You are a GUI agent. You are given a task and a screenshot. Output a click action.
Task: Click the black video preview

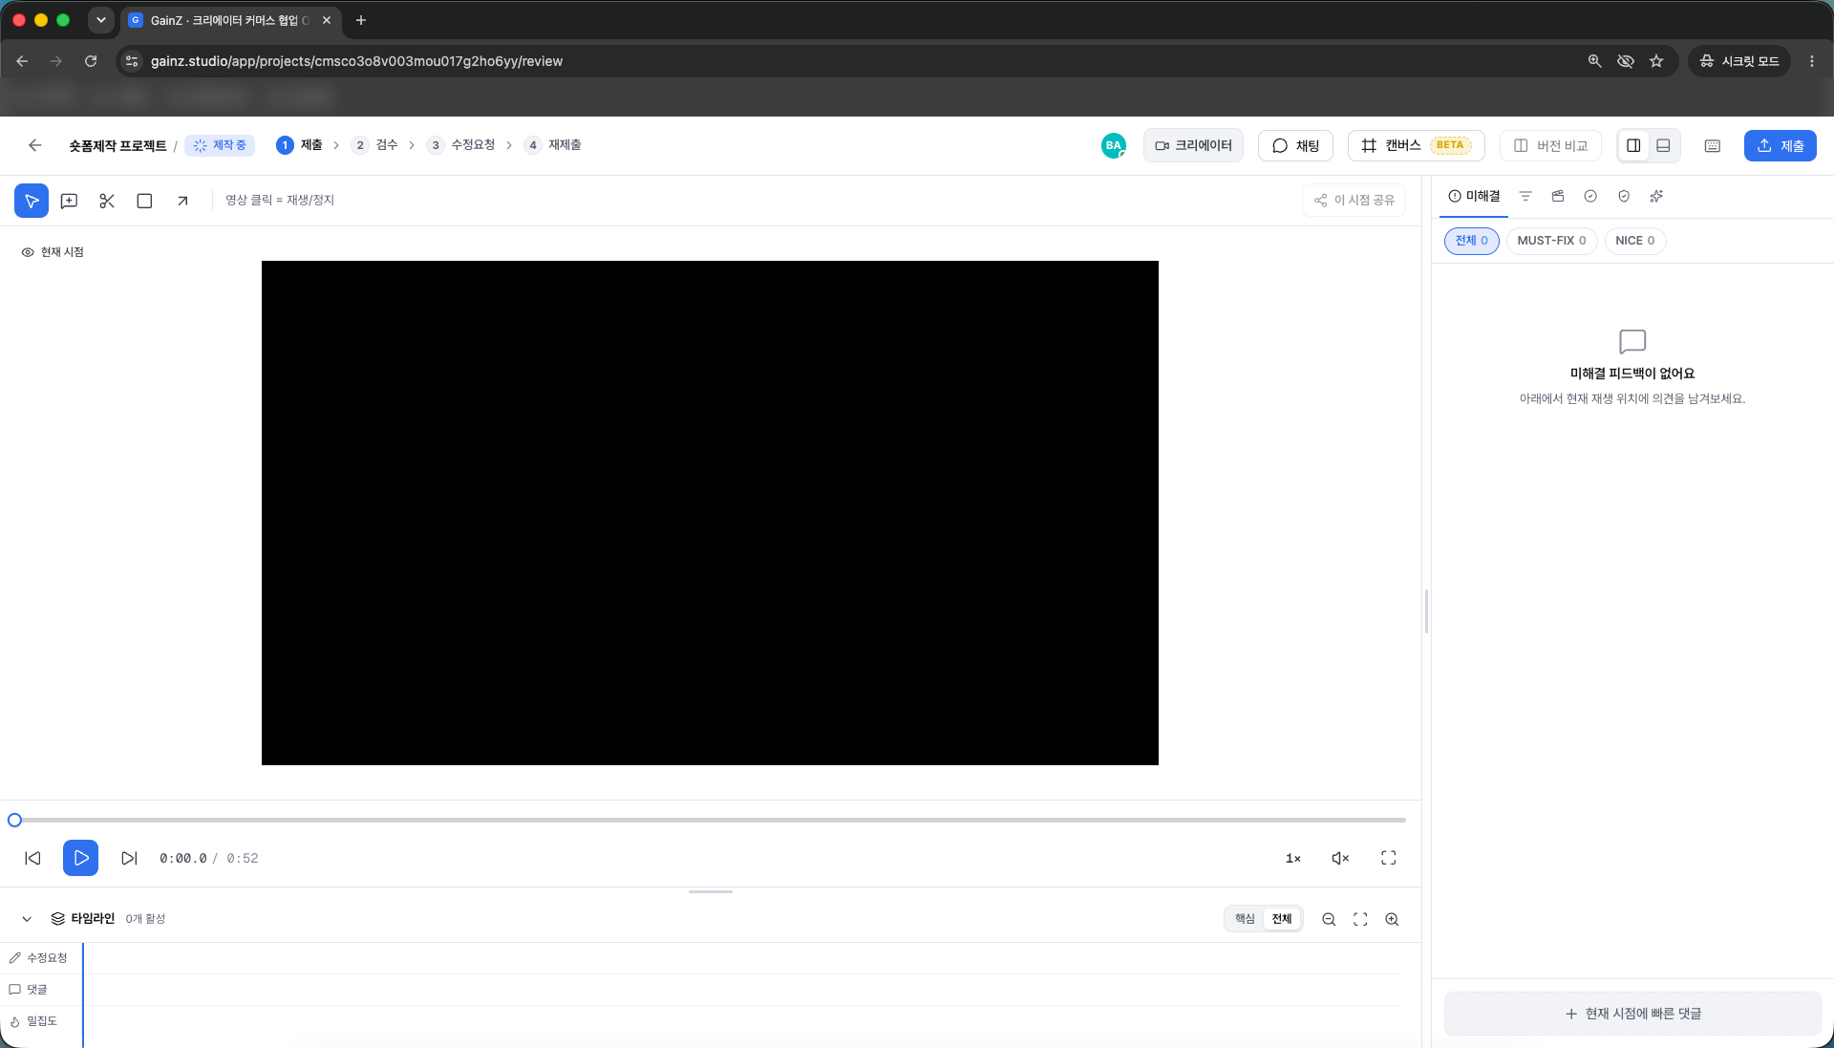pyautogui.click(x=710, y=513)
